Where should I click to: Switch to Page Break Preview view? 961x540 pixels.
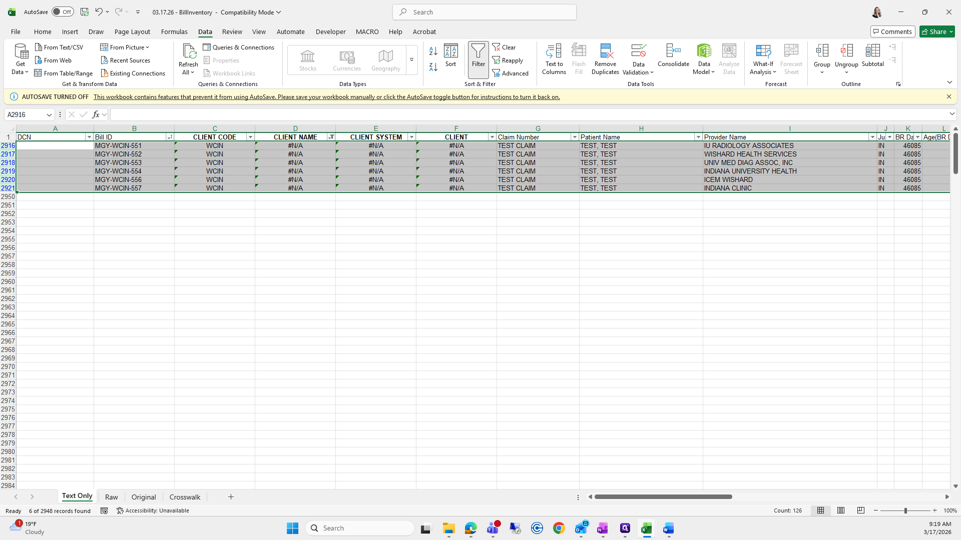coord(861,510)
